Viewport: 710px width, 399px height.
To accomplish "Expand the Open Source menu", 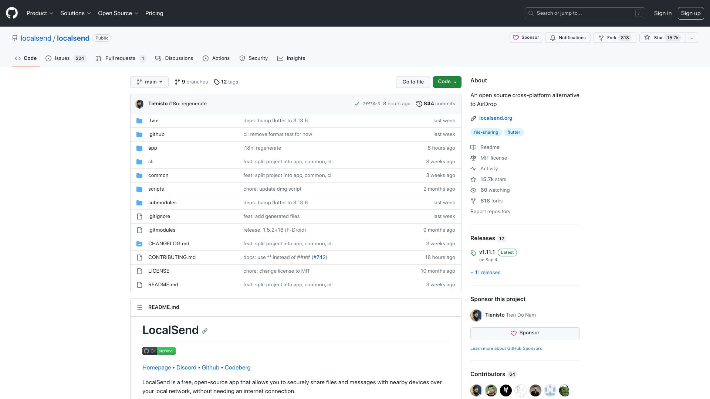I will [118, 13].
